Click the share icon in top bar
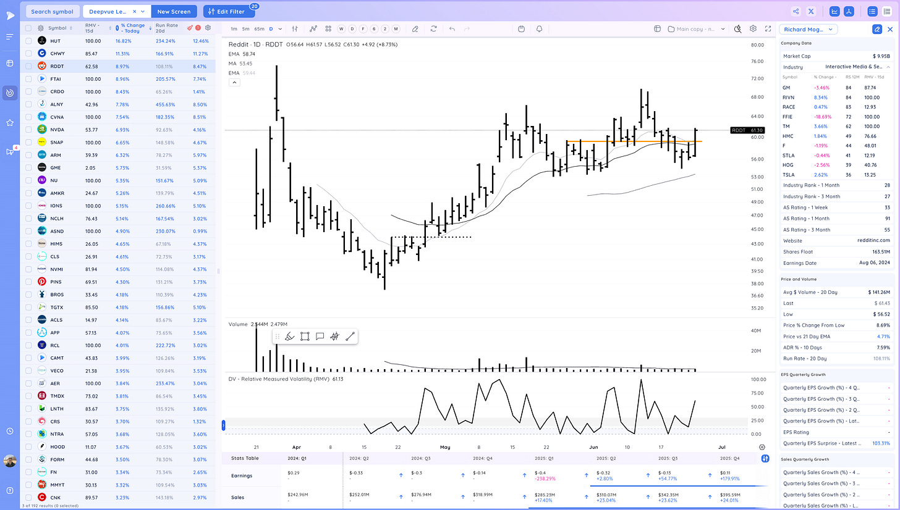Viewport: 900px width, 510px height. tap(796, 11)
